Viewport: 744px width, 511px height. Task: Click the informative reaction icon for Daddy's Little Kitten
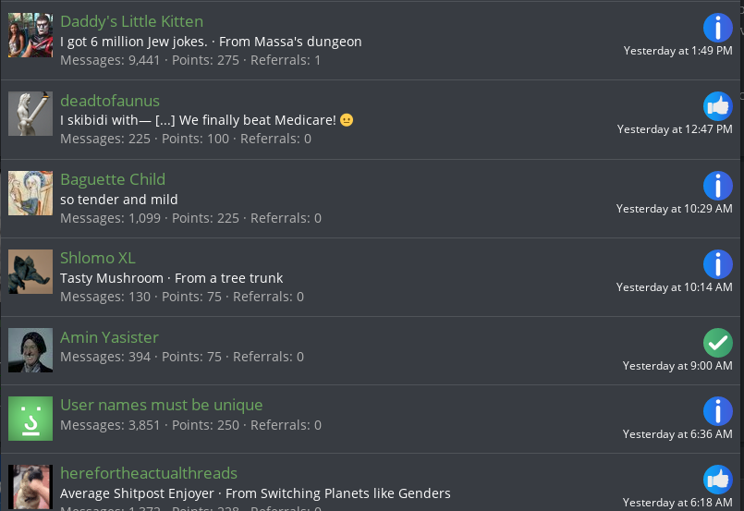[717, 28]
